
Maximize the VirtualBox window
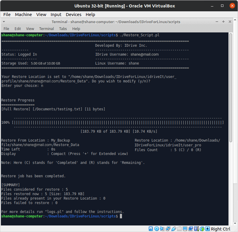click(x=222, y=6)
